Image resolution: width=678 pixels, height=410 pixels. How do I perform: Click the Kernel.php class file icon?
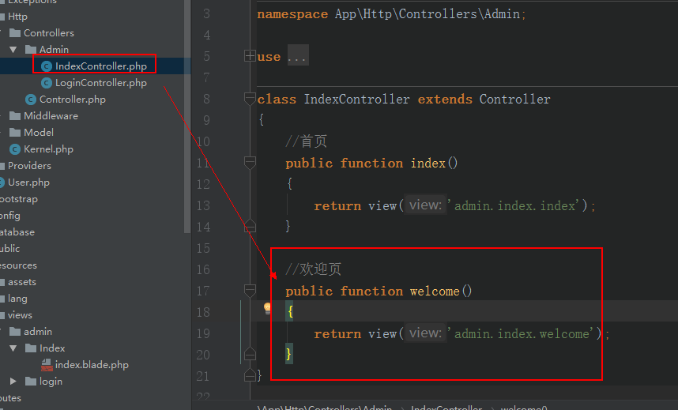pyautogui.click(x=15, y=149)
